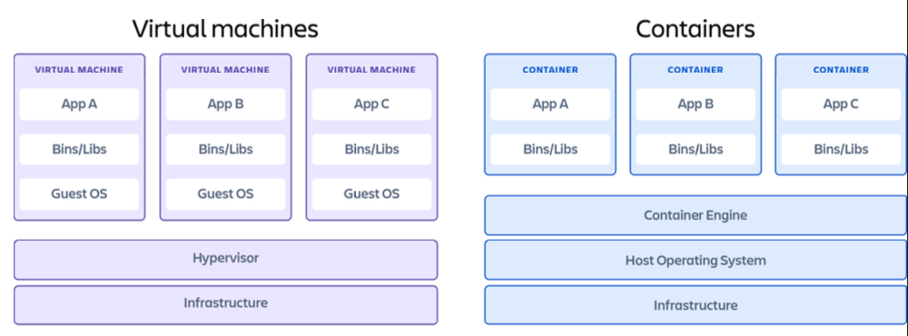
Task: Click Infrastructure under Virtual machines
Action: (226, 305)
